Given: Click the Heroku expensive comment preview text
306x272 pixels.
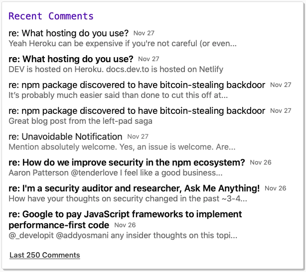Looking at the screenshot, I should point(123,43).
